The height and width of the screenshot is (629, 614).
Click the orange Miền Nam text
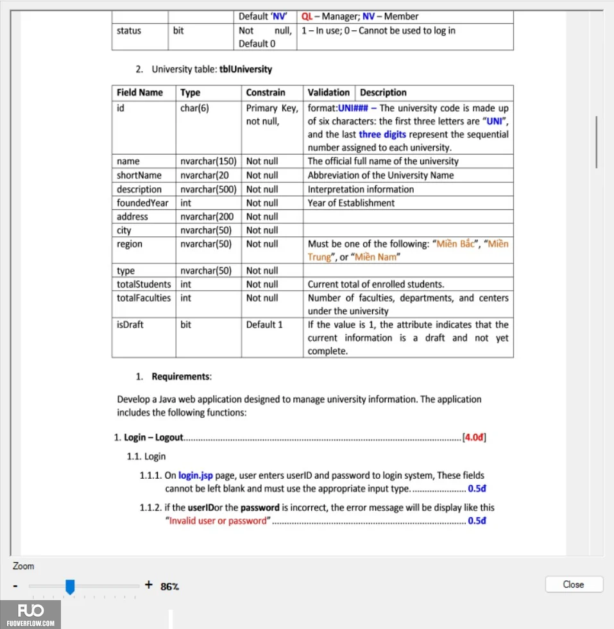(x=375, y=257)
